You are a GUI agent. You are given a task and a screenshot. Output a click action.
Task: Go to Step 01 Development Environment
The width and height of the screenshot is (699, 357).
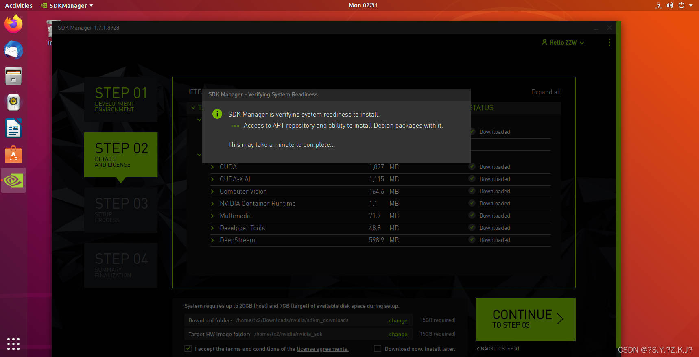point(121,99)
